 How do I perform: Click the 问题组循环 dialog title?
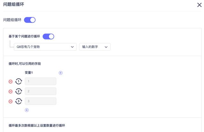(x=14, y=4)
